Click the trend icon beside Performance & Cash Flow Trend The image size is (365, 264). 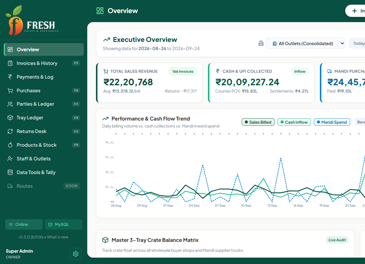(x=105, y=119)
